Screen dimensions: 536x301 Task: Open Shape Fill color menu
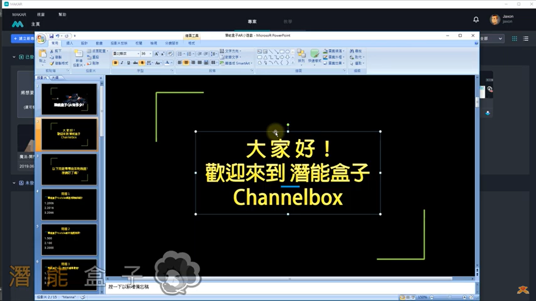click(x=334, y=51)
